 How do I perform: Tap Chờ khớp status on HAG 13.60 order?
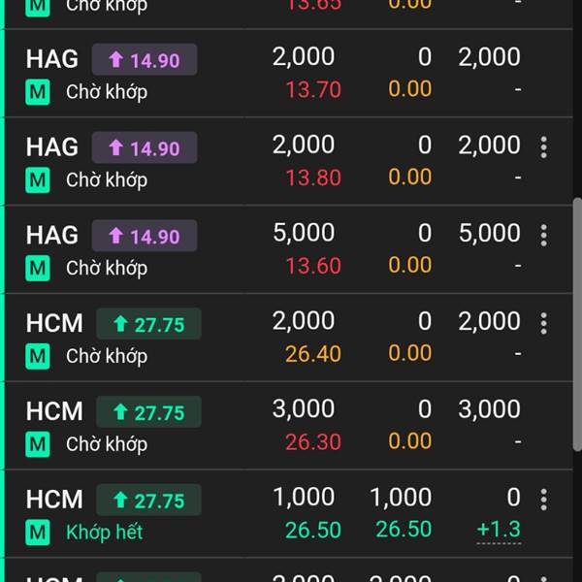pyautogui.click(x=107, y=268)
